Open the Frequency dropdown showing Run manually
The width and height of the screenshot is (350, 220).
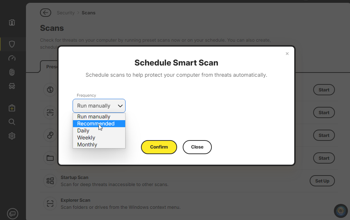point(99,106)
